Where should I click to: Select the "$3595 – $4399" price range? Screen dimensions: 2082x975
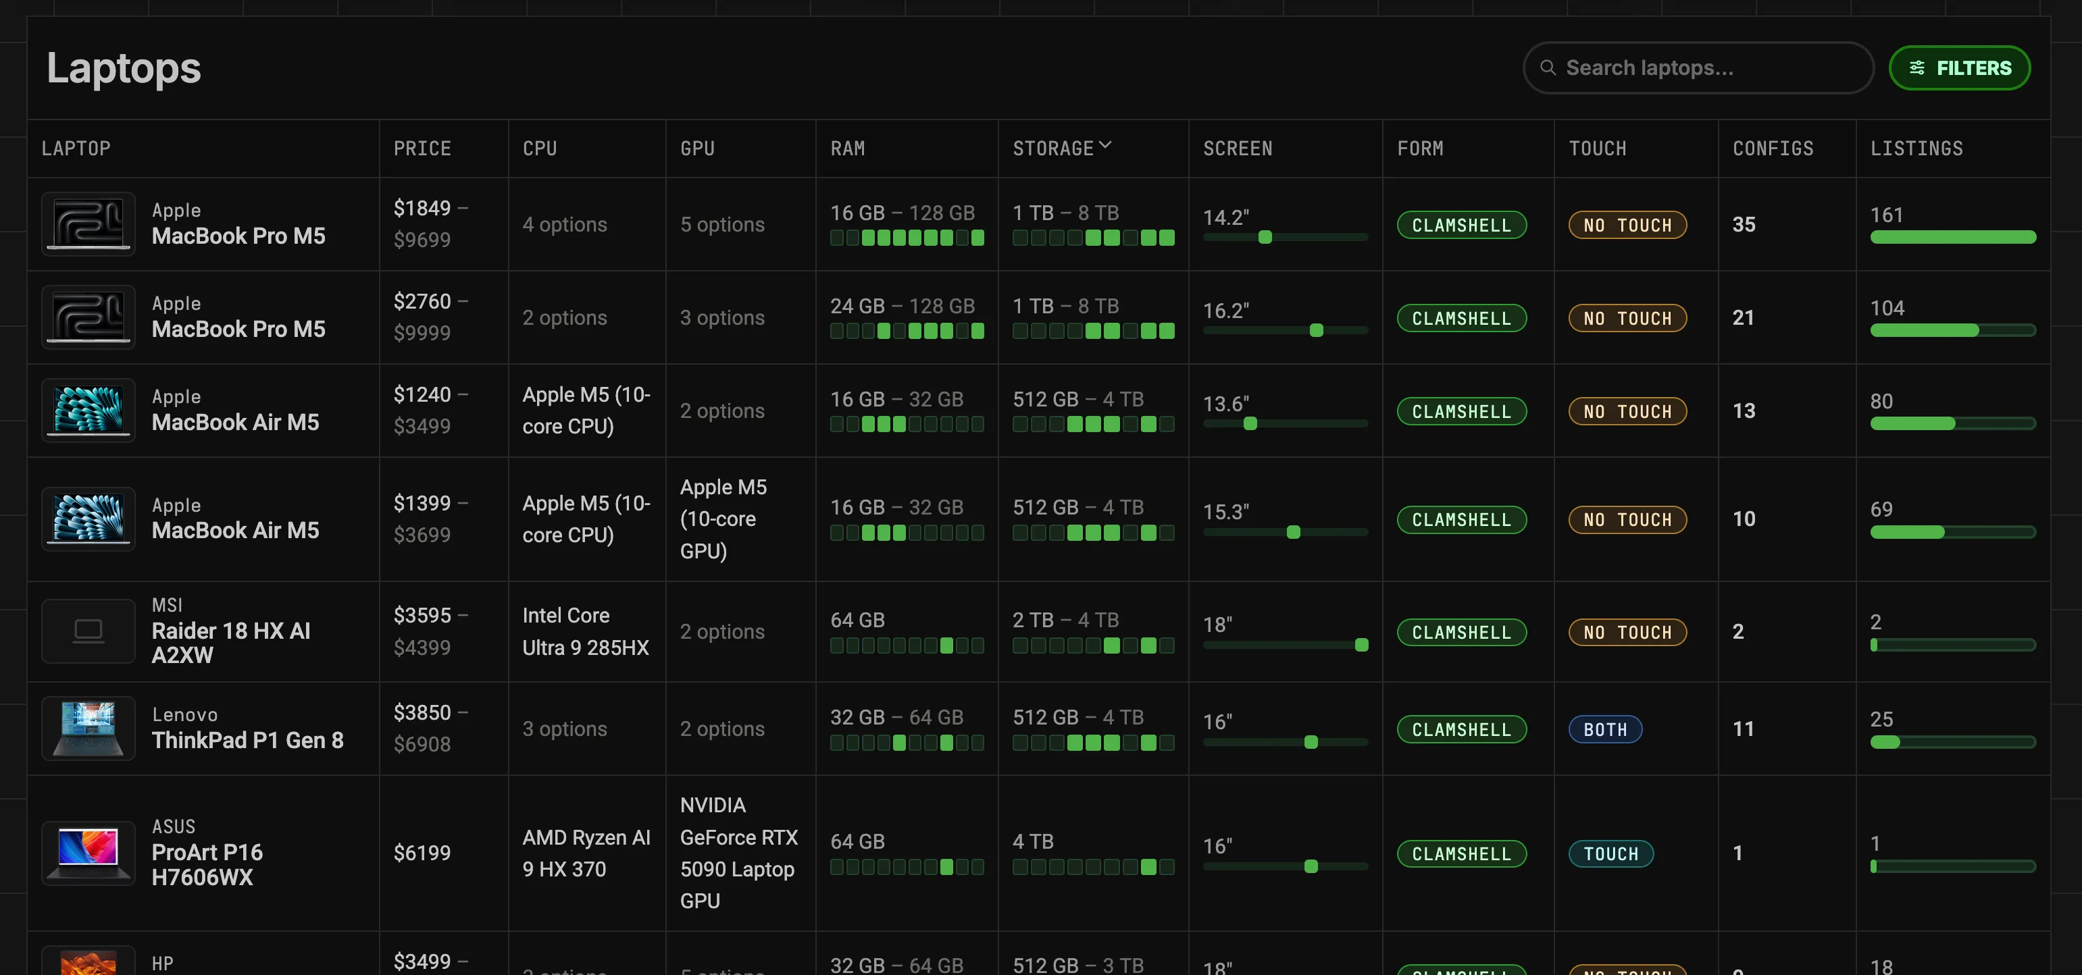(431, 632)
